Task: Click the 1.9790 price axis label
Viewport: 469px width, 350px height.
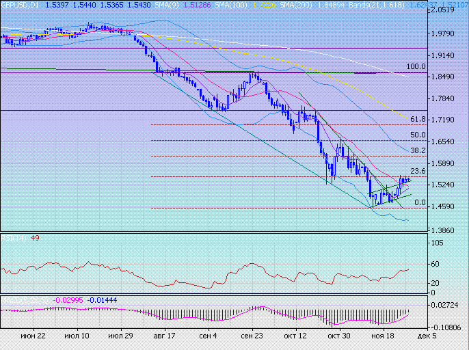Action: point(445,33)
